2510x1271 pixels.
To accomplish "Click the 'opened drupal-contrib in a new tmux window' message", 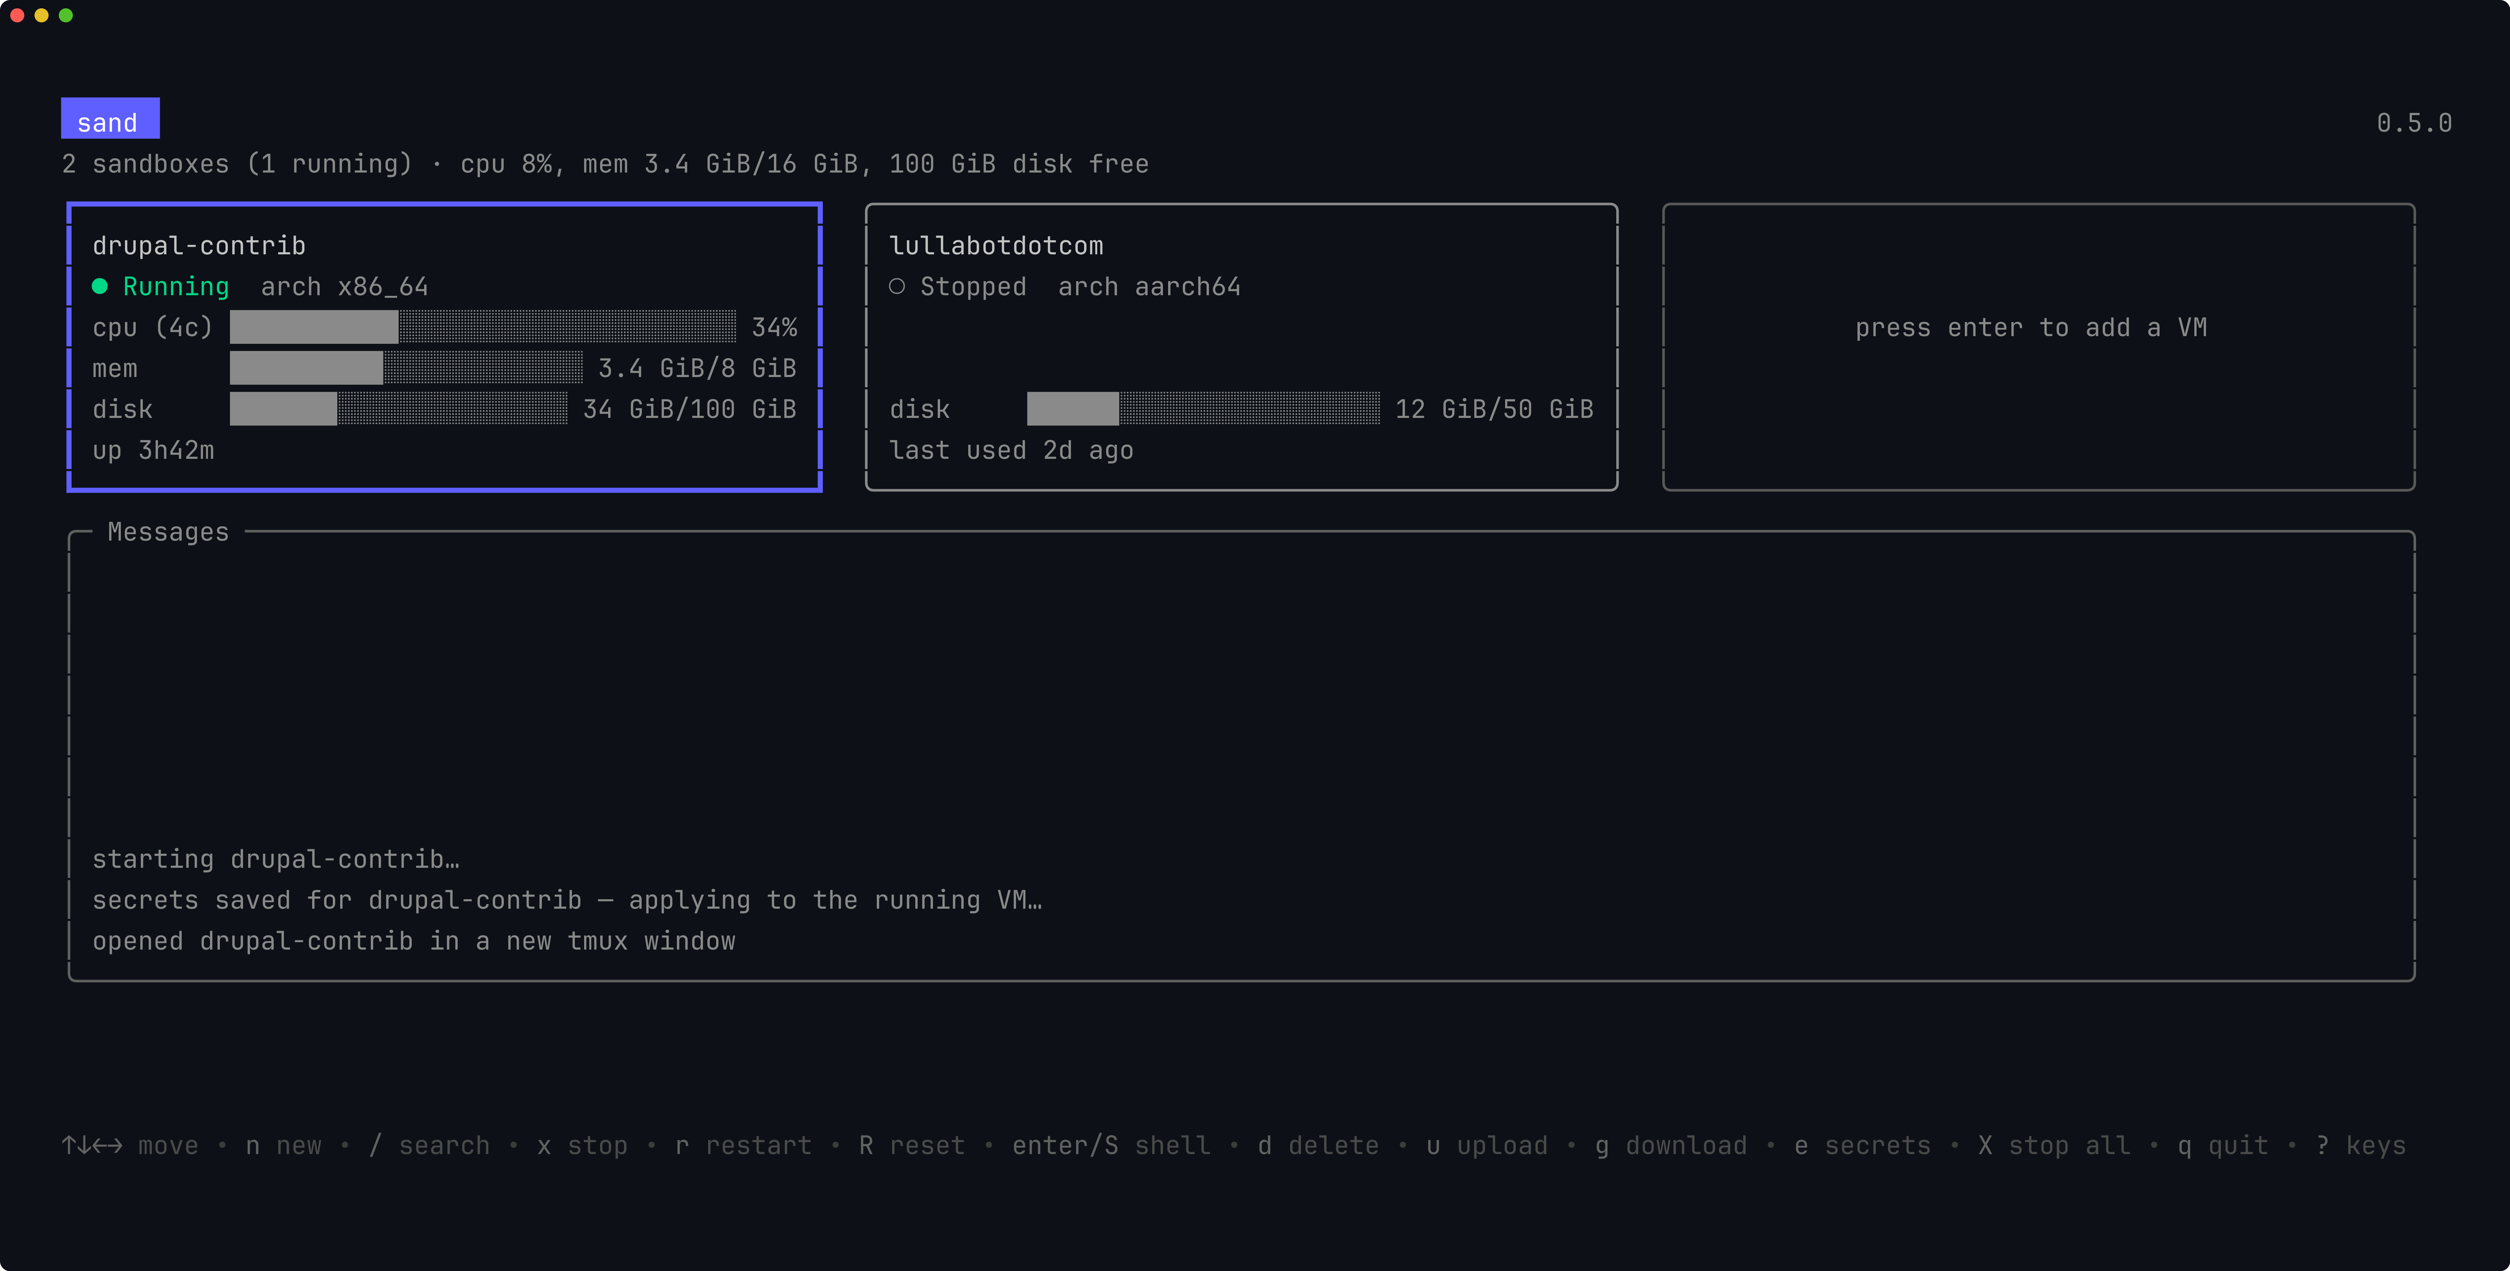I will (414, 942).
